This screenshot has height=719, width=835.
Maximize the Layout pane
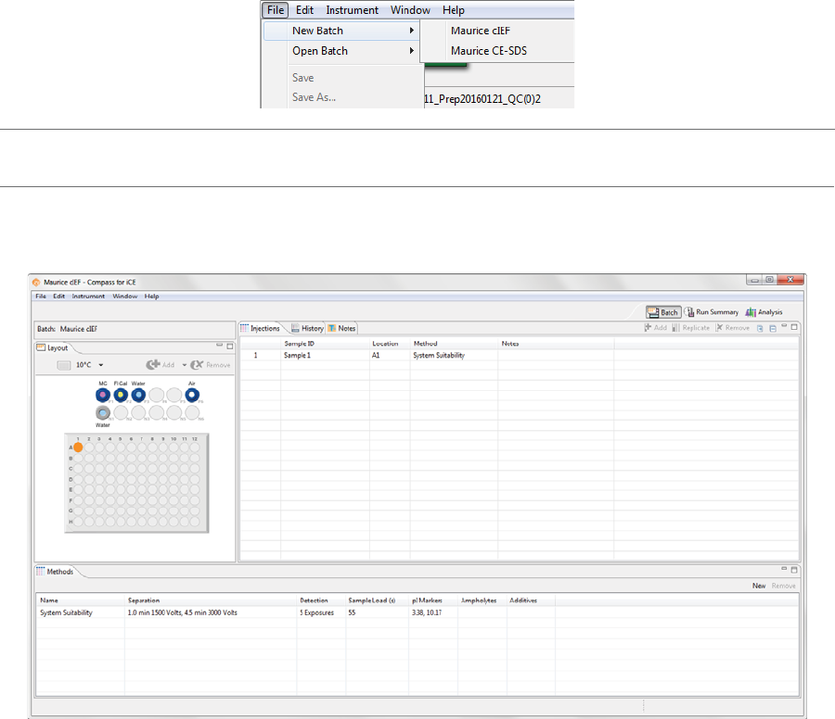pos(230,347)
